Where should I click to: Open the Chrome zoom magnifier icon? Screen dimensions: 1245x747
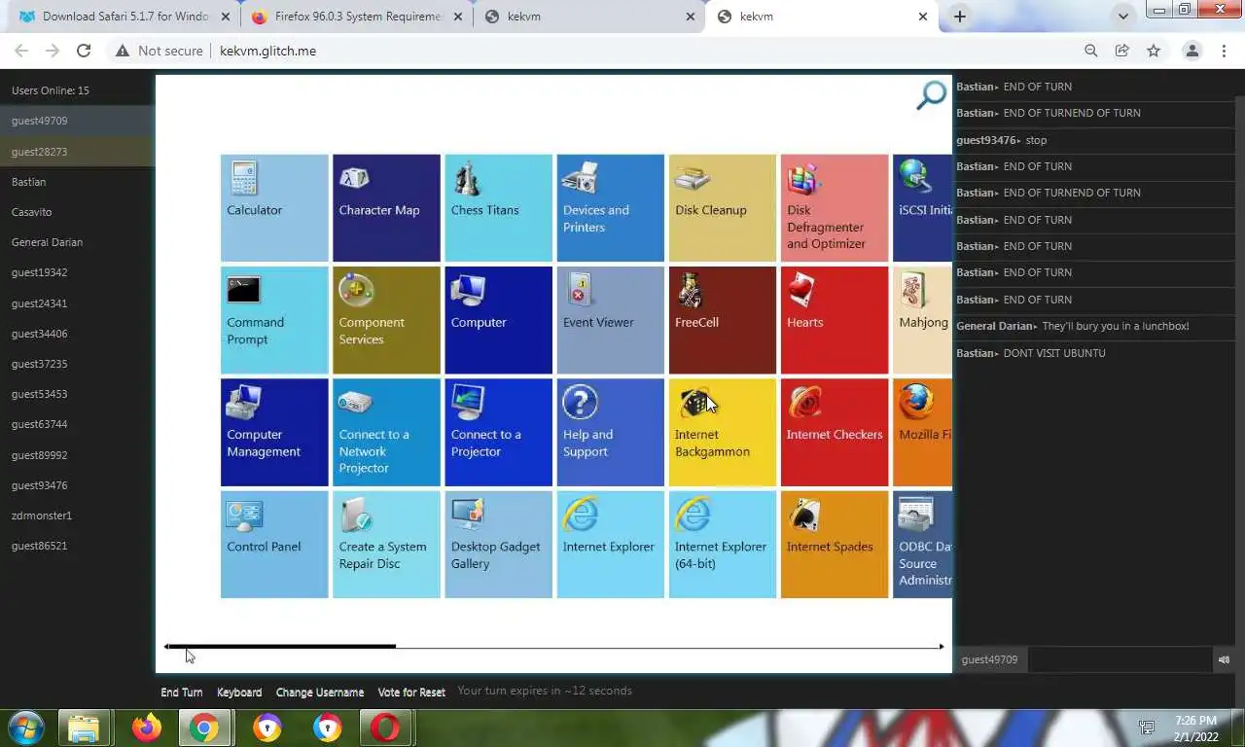1091,51
